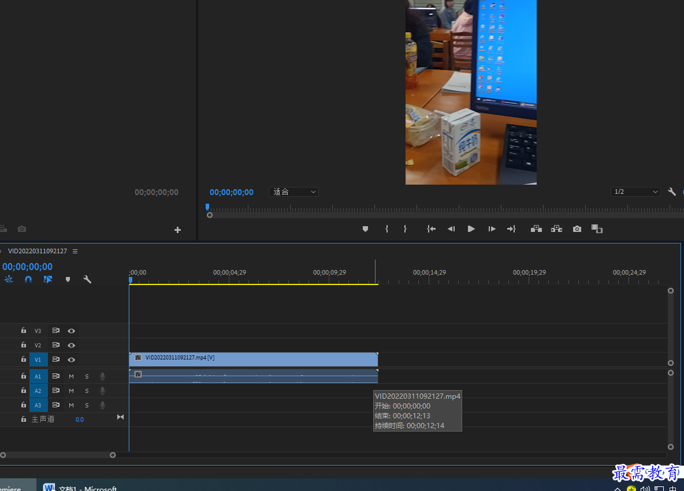Toggle A1 track targeting
This screenshot has height=491, width=684.
pos(38,376)
